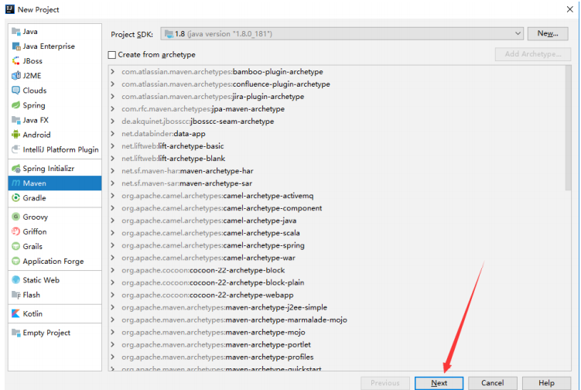Choose the Groovy icon
Screen dimensions: 581x390
coord(16,217)
